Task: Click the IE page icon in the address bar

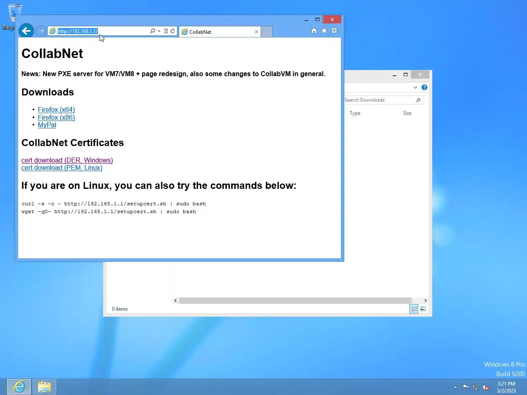Action: 52,31
